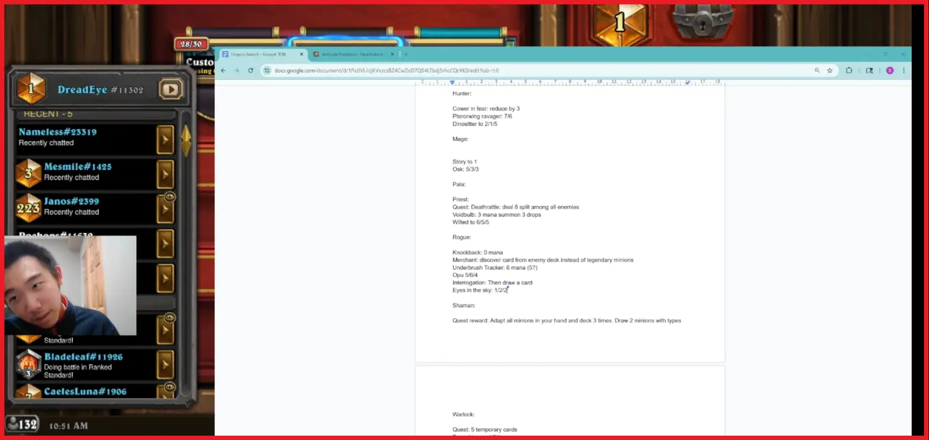This screenshot has width=929, height=440.
Task: Click 'Opu 5/6/4' line
Action: point(465,275)
